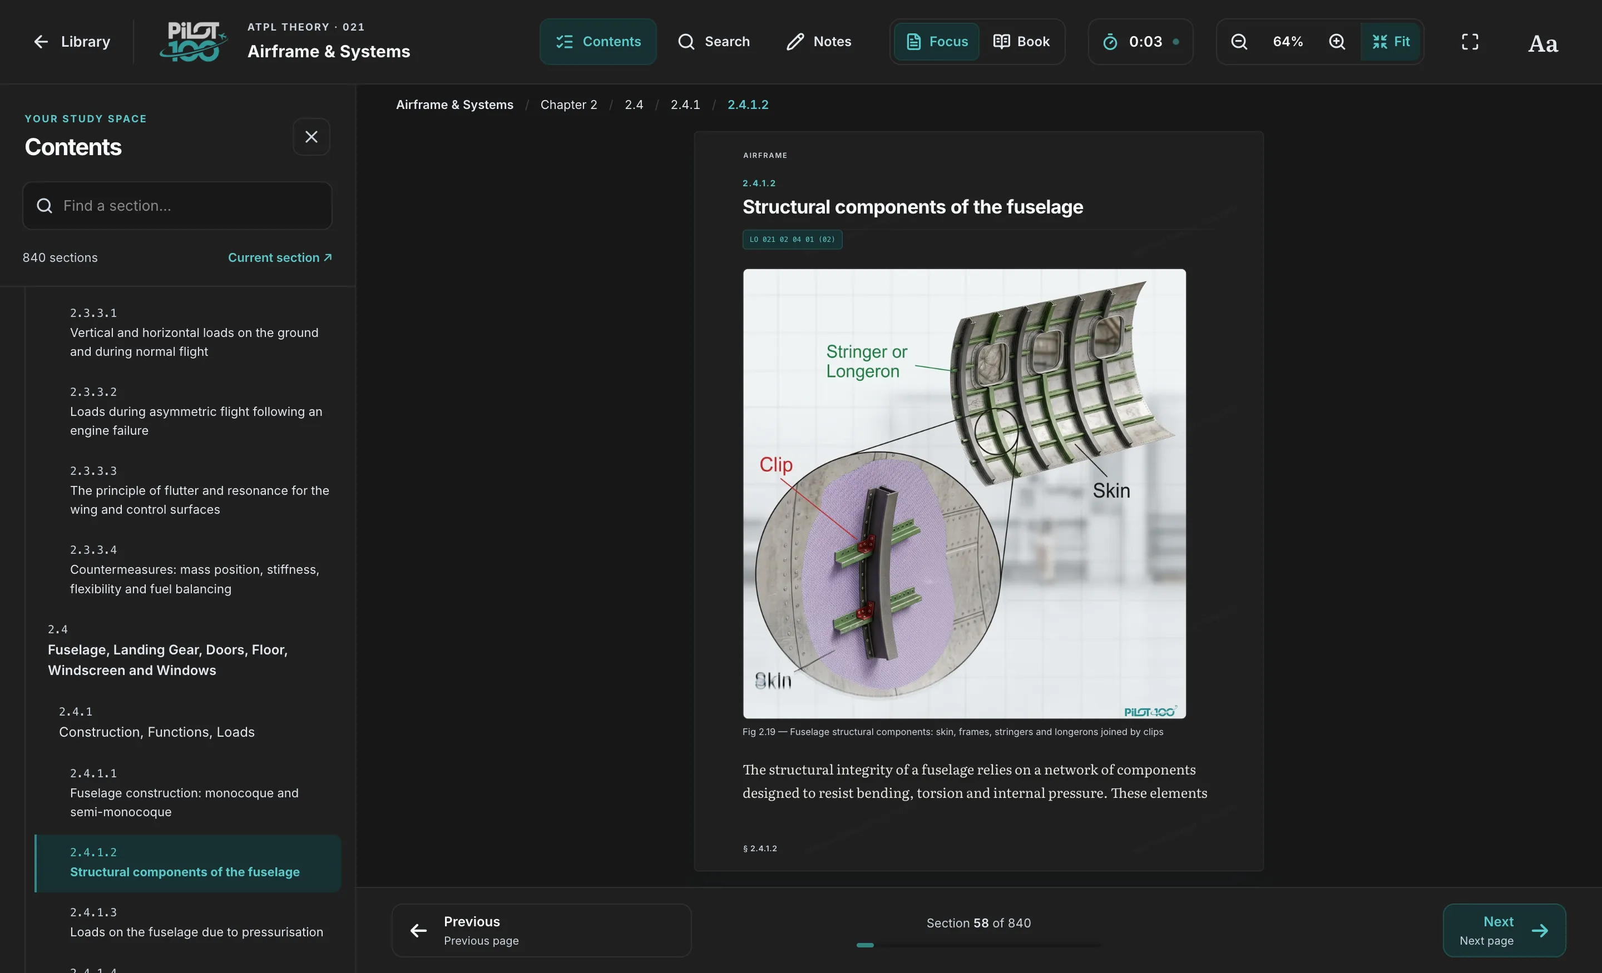The width and height of the screenshot is (1602, 973).
Task: Zoom in with the plus magnifier
Action: click(x=1337, y=42)
